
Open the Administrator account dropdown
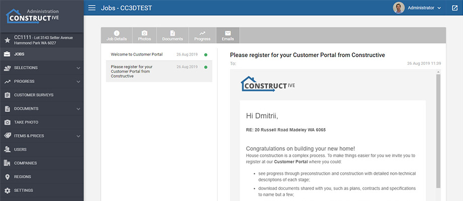point(417,8)
